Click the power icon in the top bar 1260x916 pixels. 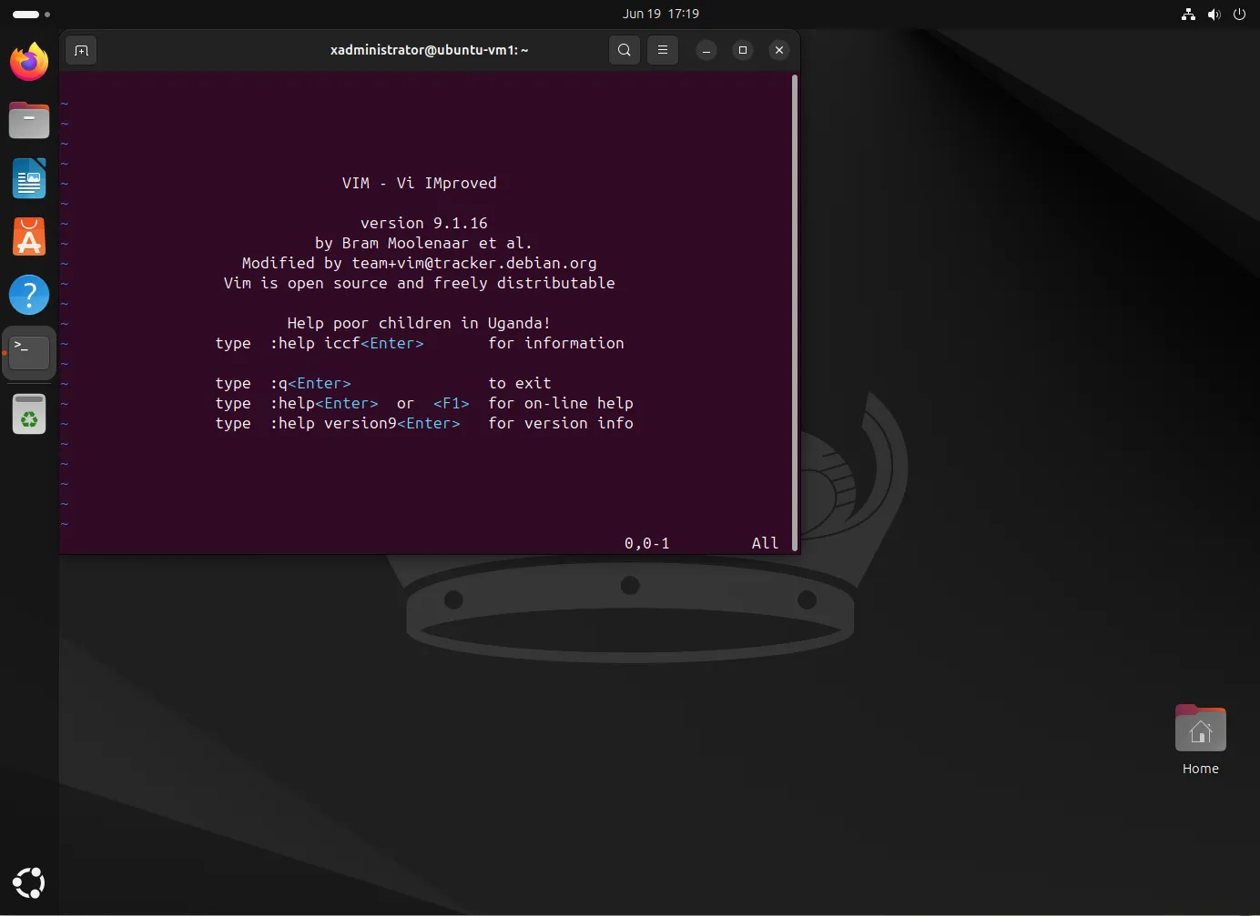coord(1239,14)
